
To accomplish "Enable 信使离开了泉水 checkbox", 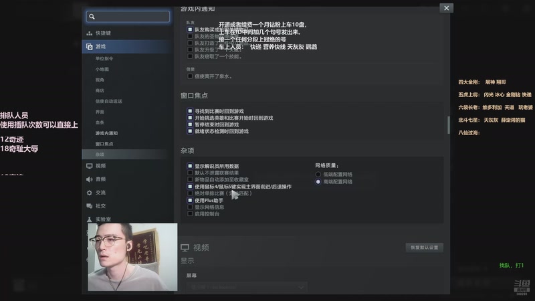I will coord(190,76).
